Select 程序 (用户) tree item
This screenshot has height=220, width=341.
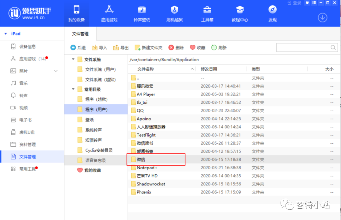pyautogui.click(x=96, y=109)
